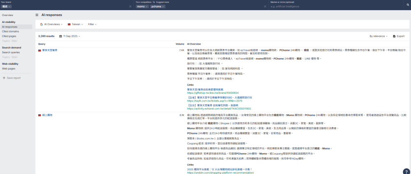This screenshot has height=174, width=411.
Task: Open the giftshop-tw.line.me link
Action: 213,93
